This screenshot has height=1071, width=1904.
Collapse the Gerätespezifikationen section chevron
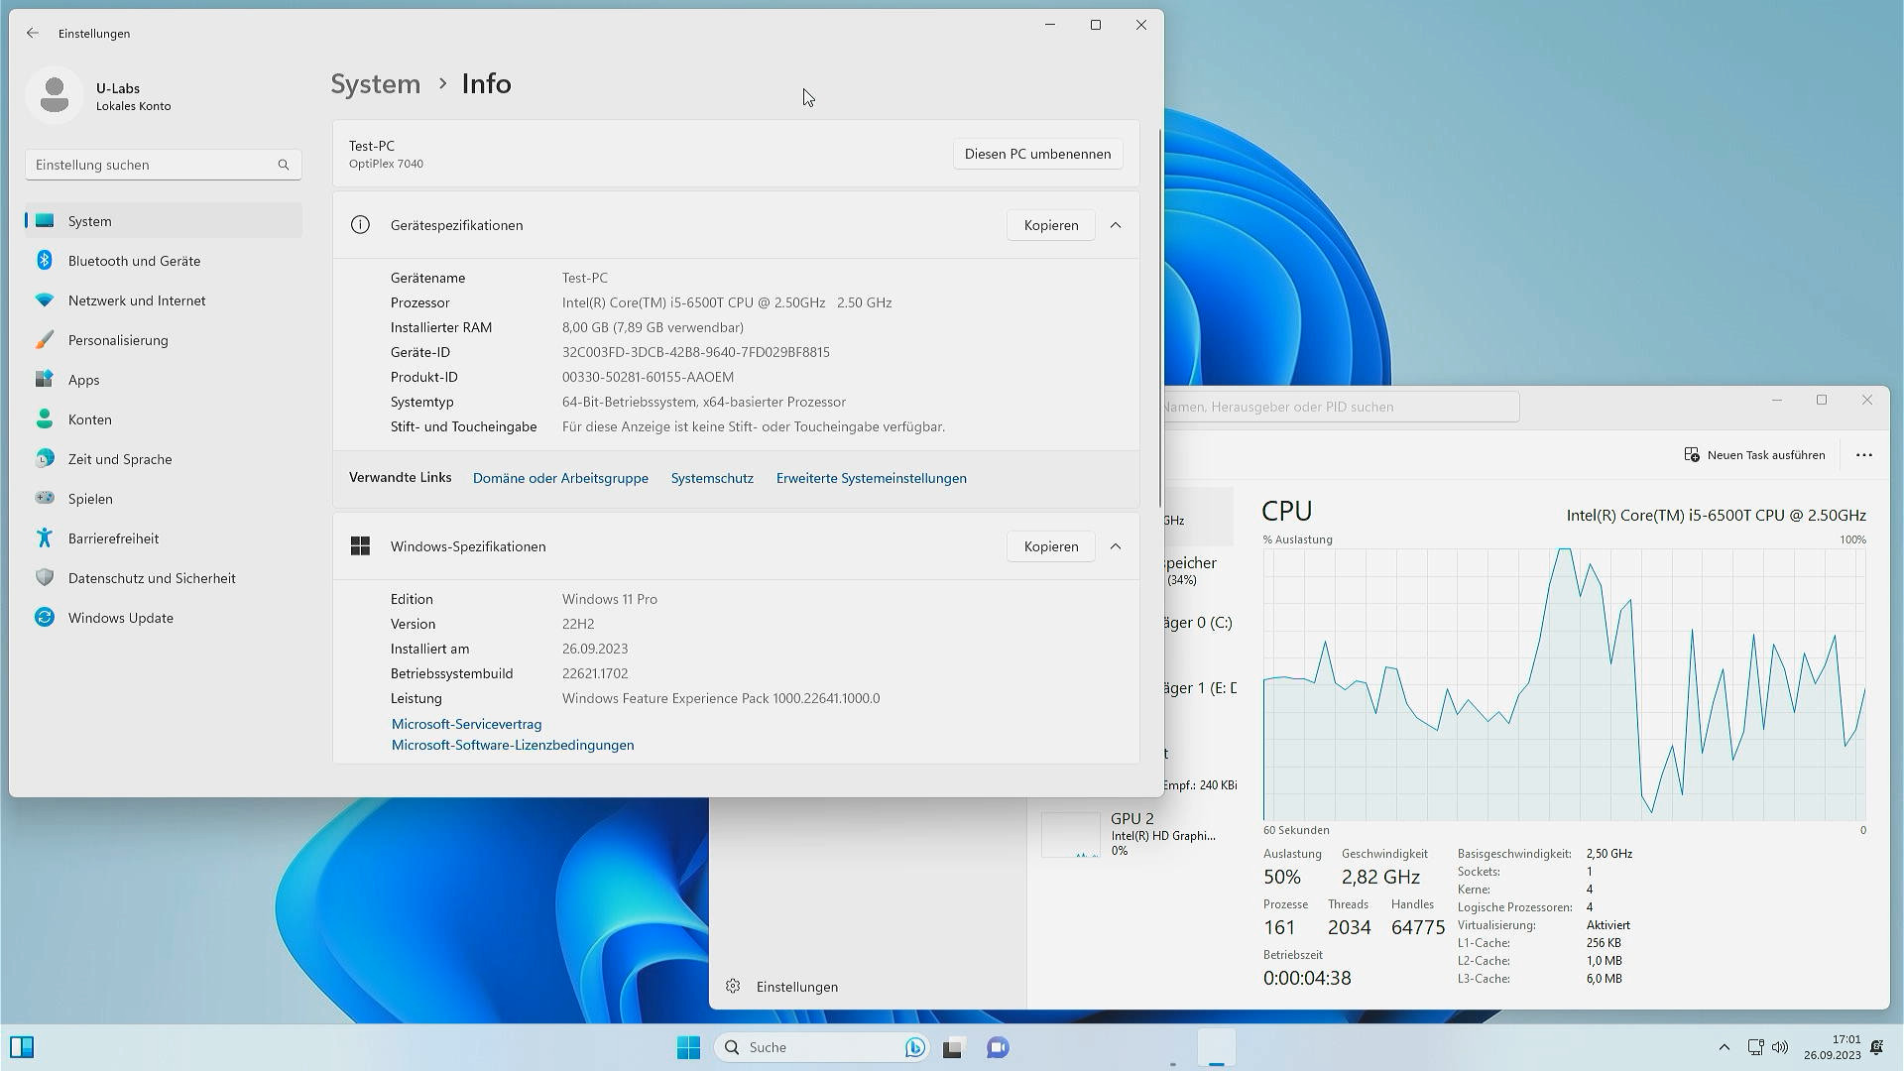point(1116,225)
